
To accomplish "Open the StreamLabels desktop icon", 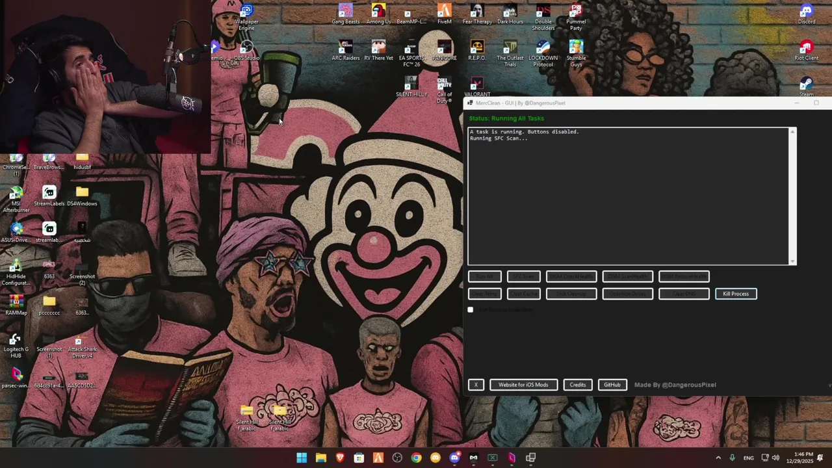I will click(49, 196).
